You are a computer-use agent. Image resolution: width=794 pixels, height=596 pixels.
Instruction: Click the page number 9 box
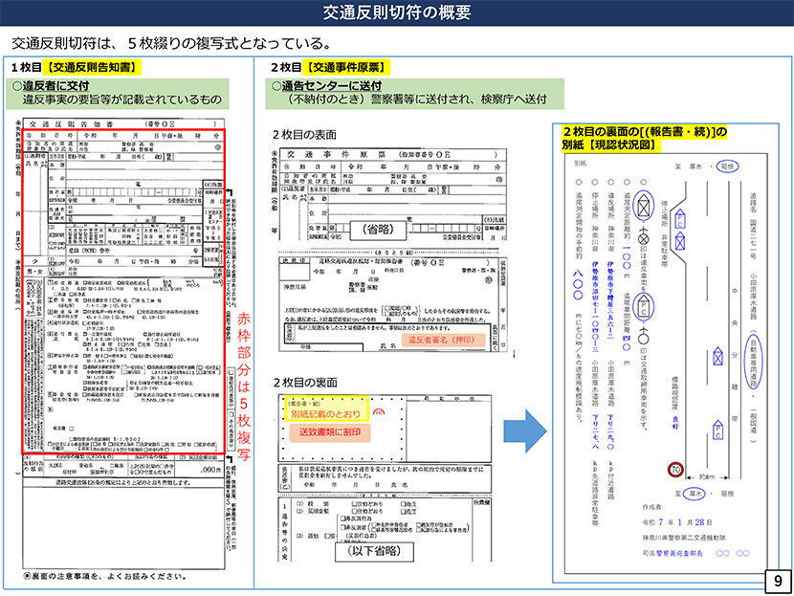(776, 580)
